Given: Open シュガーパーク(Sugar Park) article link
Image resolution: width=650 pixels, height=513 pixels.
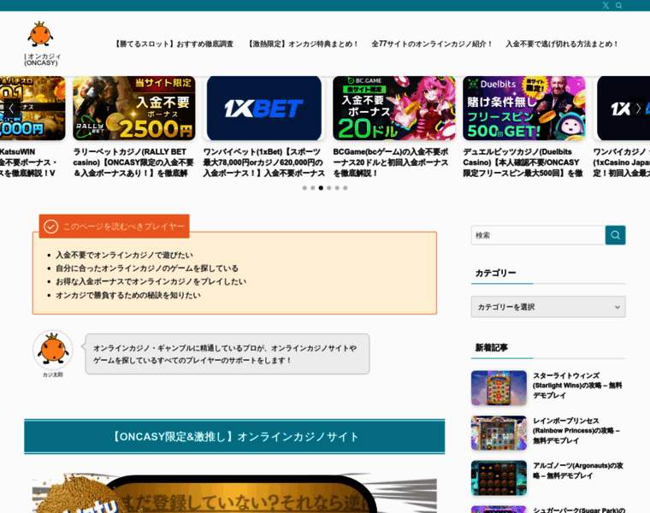Looking at the screenshot, I should [579, 510].
